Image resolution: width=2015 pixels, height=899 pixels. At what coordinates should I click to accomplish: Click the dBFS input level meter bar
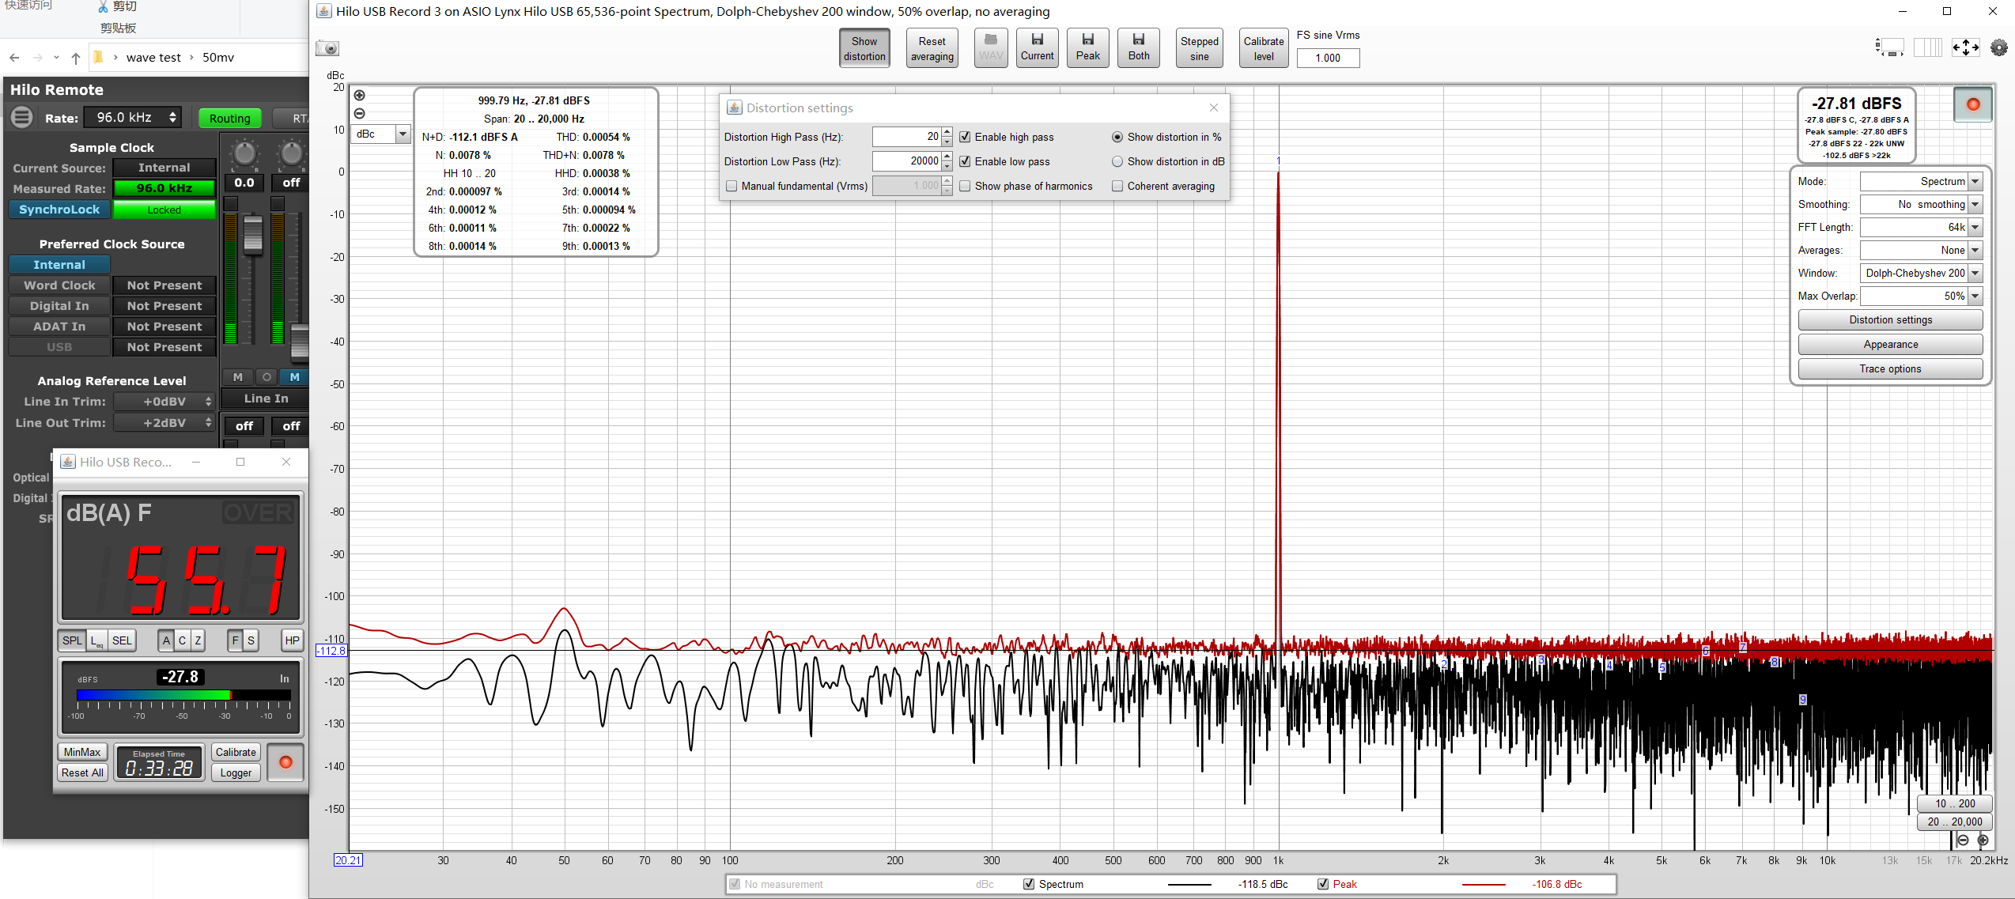(x=183, y=695)
